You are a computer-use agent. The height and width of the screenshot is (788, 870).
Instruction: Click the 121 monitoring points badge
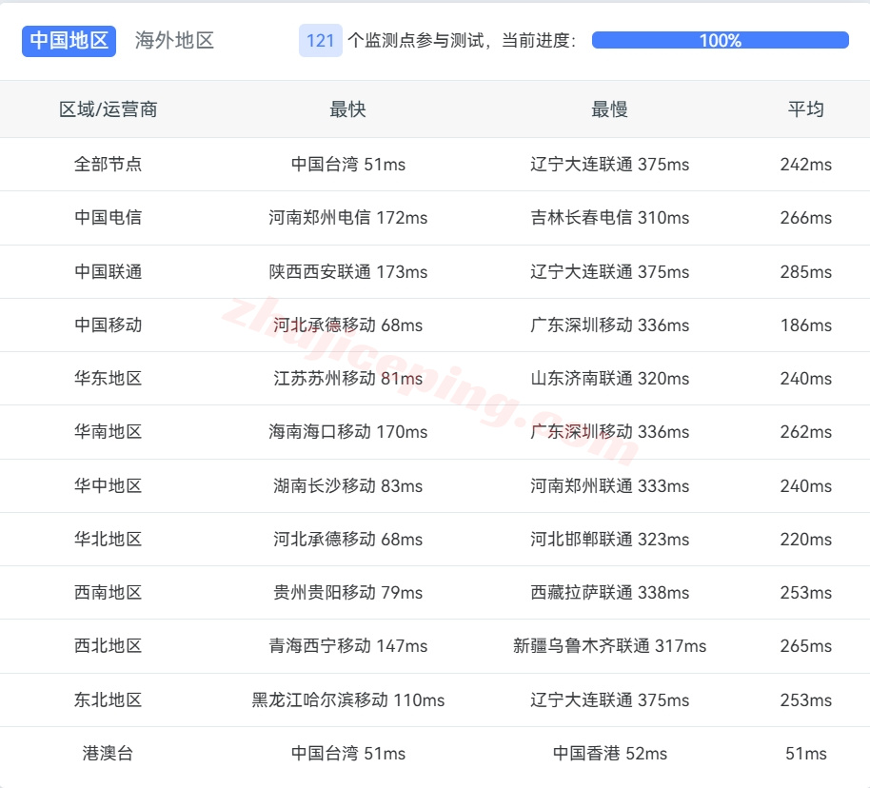(x=320, y=41)
